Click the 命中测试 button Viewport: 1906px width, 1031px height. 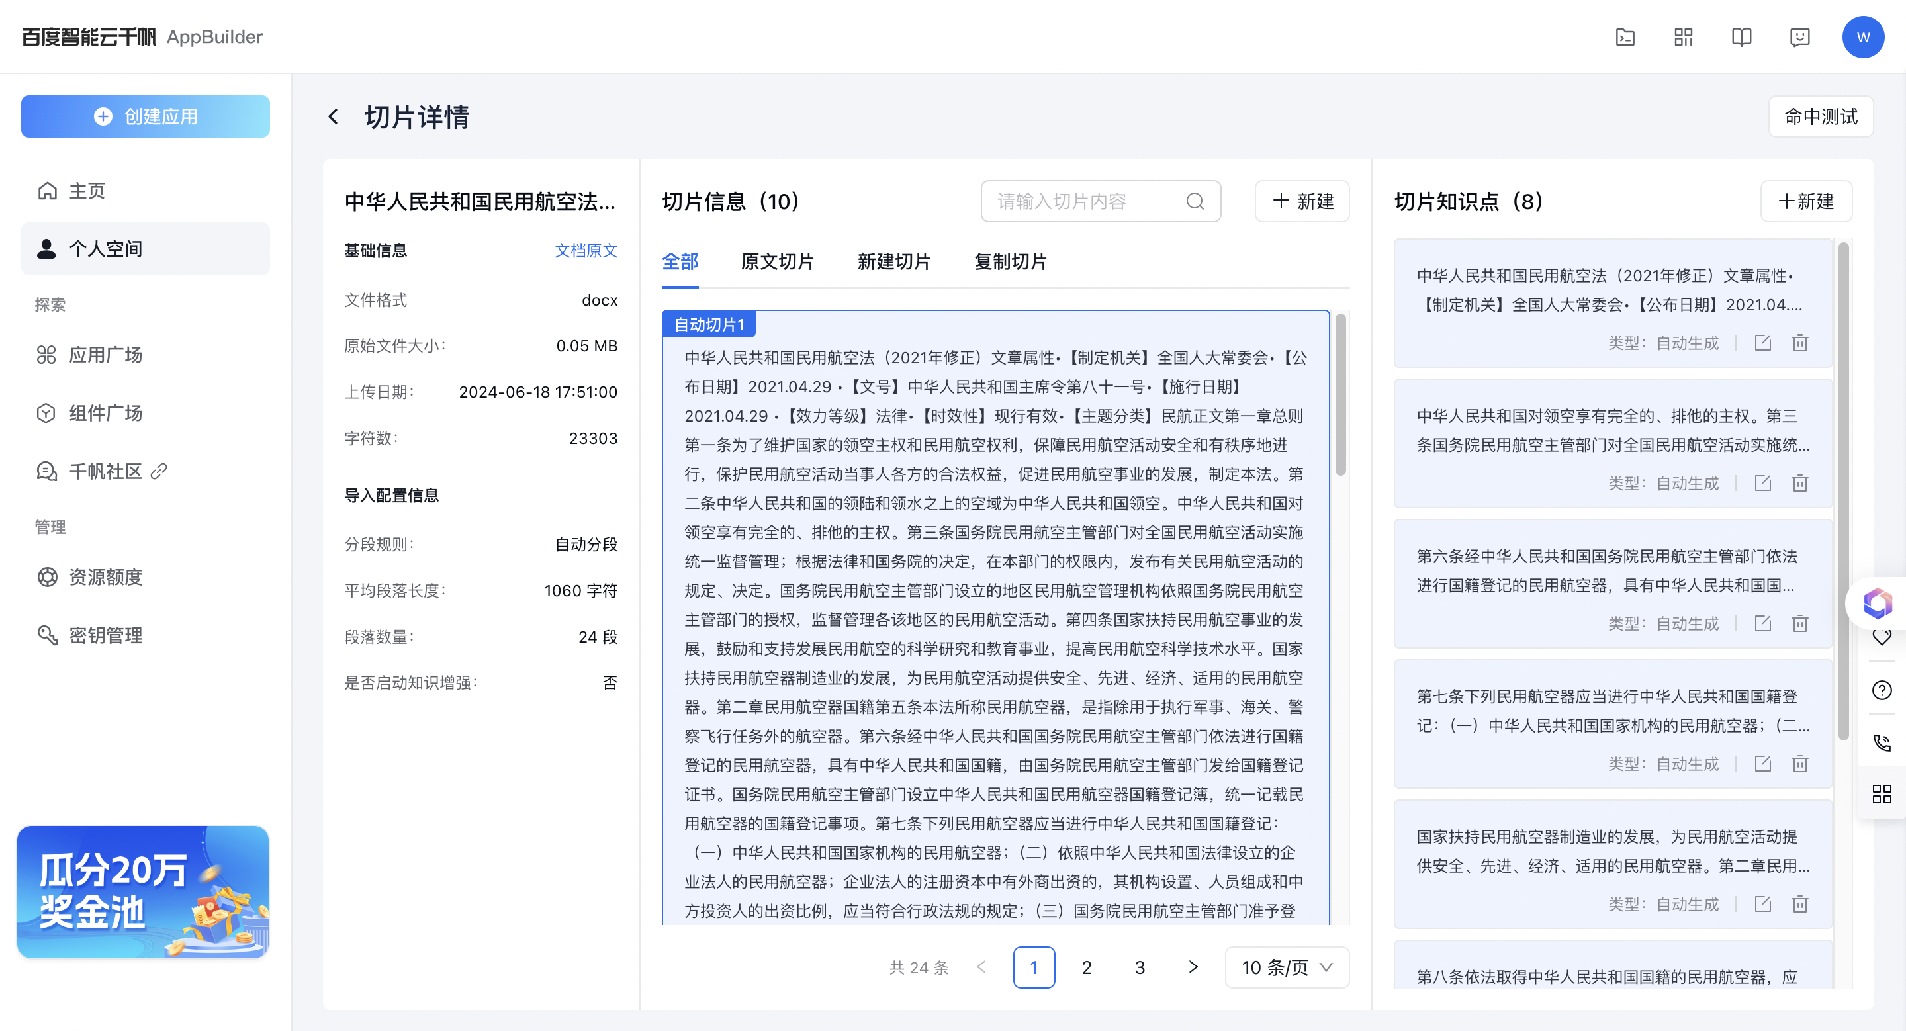tap(1820, 117)
